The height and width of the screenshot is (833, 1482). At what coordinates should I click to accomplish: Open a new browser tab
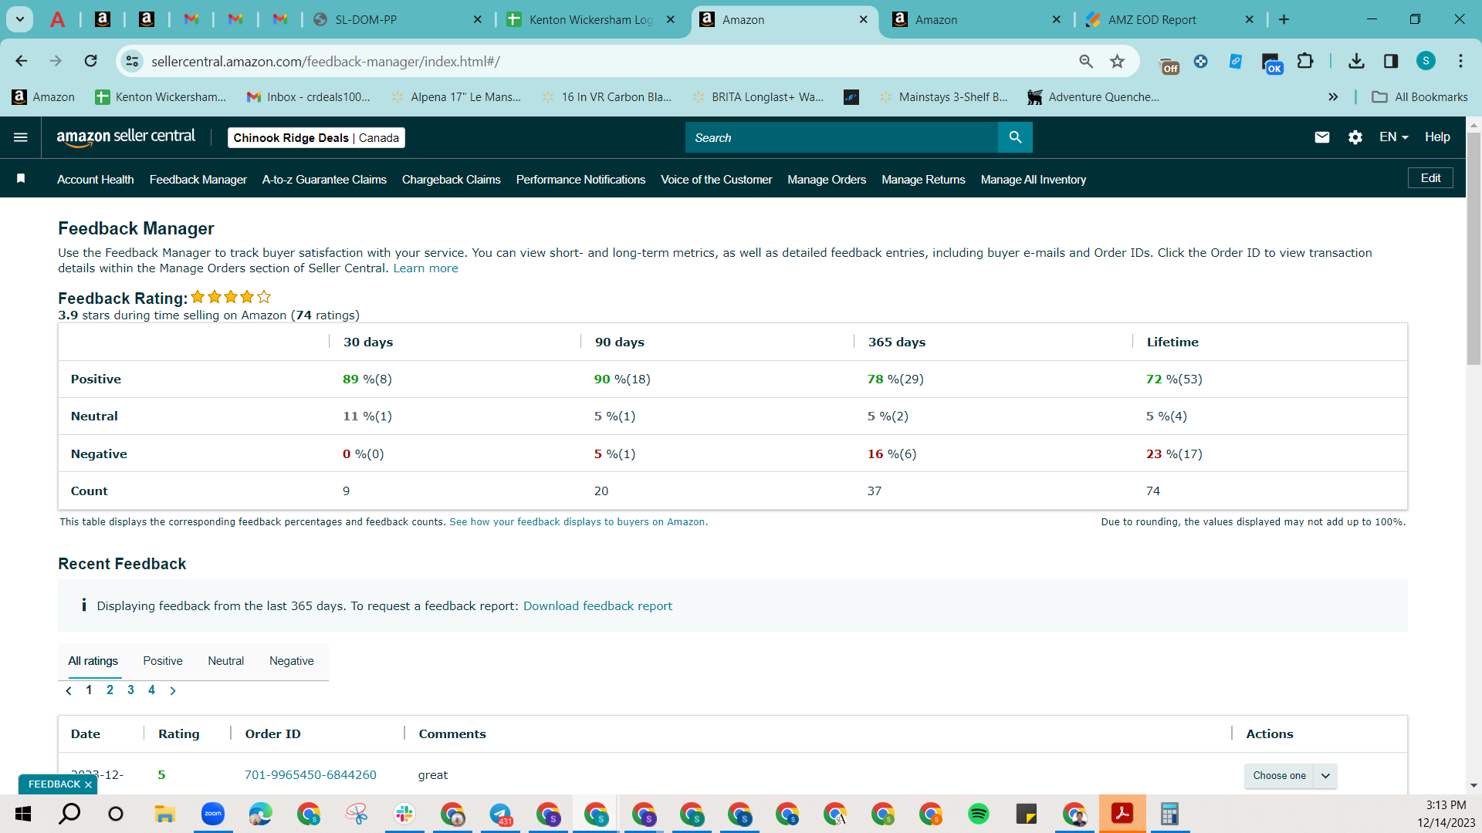pos(1284,19)
